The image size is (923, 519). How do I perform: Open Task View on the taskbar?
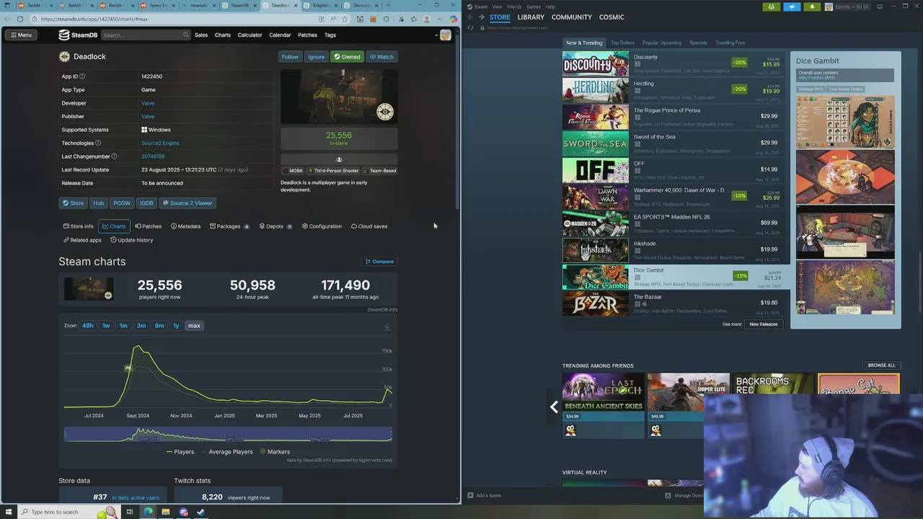coord(130,512)
